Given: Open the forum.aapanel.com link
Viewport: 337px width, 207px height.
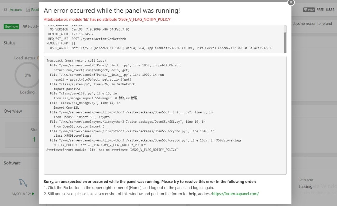Looking at the screenshot, I should pyautogui.click(x=235, y=194).
